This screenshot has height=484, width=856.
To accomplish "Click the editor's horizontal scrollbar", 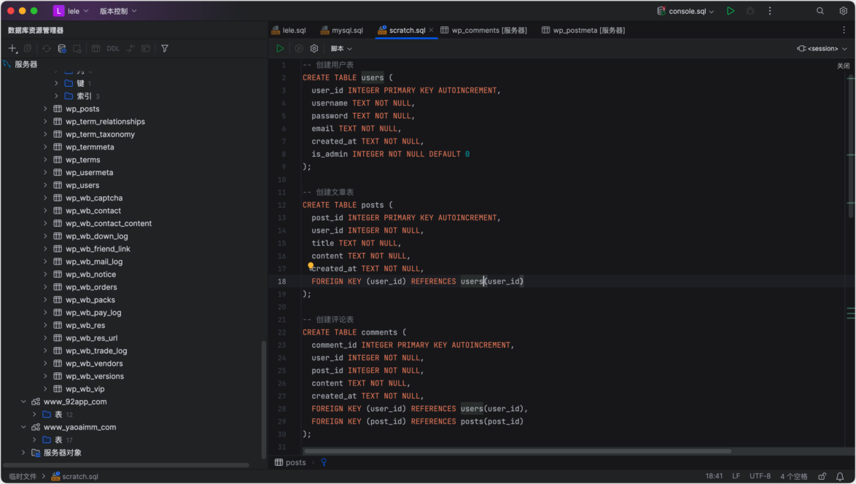I will [x=518, y=451].
